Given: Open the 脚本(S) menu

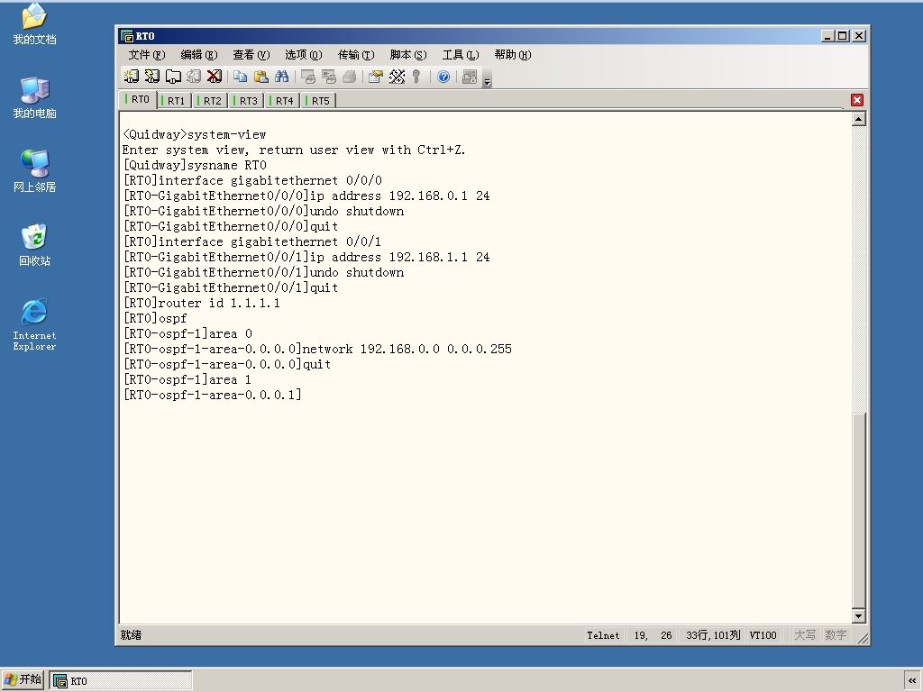Looking at the screenshot, I should tap(408, 55).
